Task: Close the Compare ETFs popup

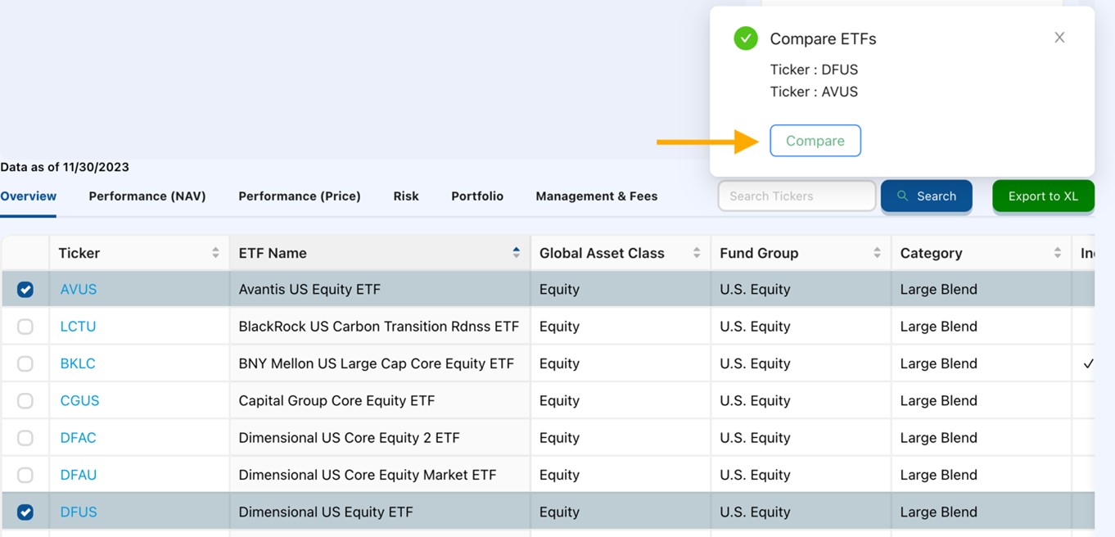Action: (x=1059, y=38)
